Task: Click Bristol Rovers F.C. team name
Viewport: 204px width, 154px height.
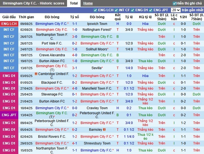Action: (x=52, y=137)
